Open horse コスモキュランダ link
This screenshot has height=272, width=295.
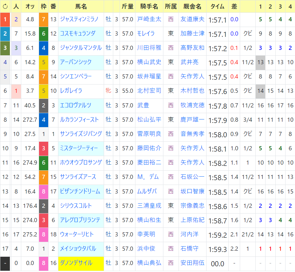78,34
